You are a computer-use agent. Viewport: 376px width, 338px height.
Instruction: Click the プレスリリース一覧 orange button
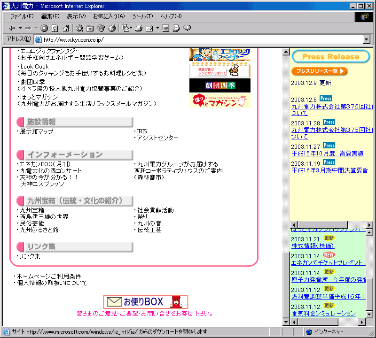320,71
